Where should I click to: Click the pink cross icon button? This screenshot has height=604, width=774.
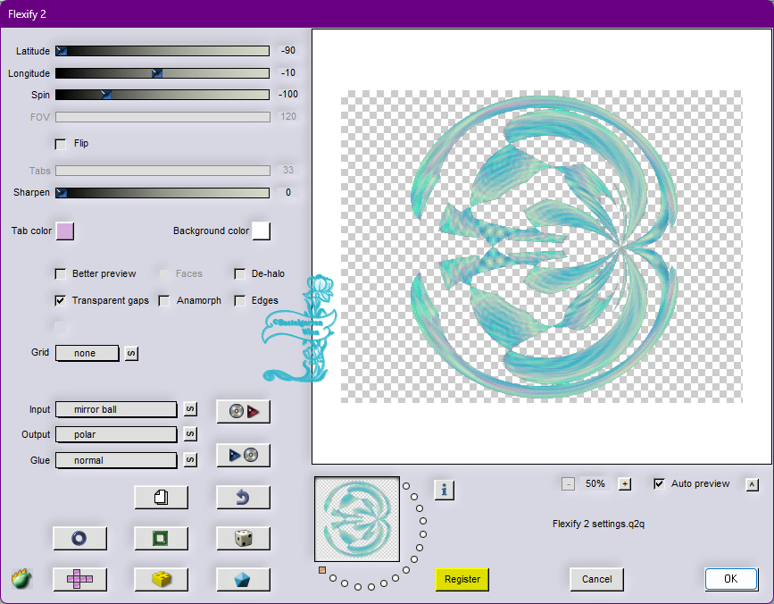click(x=79, y=579)
